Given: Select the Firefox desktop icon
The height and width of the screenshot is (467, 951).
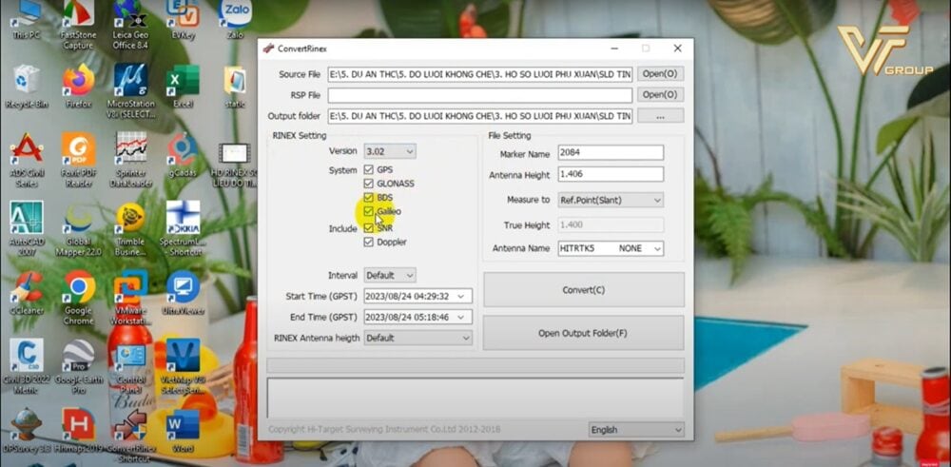Looking at the screenshot, I should click(78, 82).
